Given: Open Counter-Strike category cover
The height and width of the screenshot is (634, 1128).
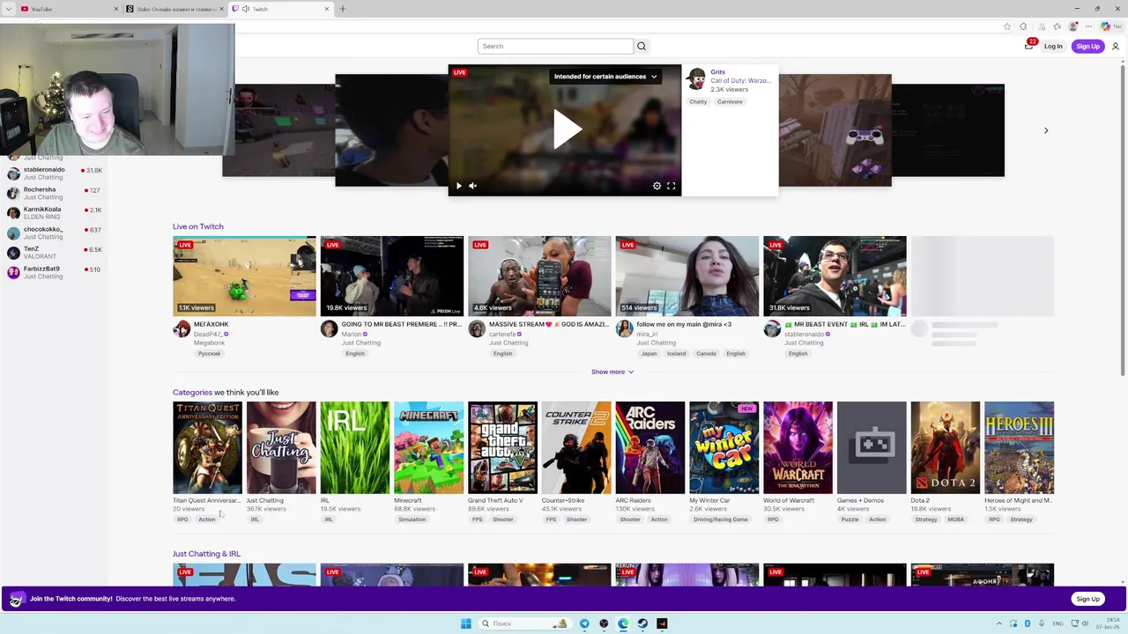Looking at the screenshot, I should [576, 447].
